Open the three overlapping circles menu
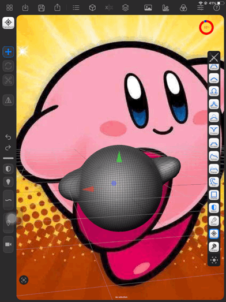Viewport: 226px width, 302px height. point(183,8)
